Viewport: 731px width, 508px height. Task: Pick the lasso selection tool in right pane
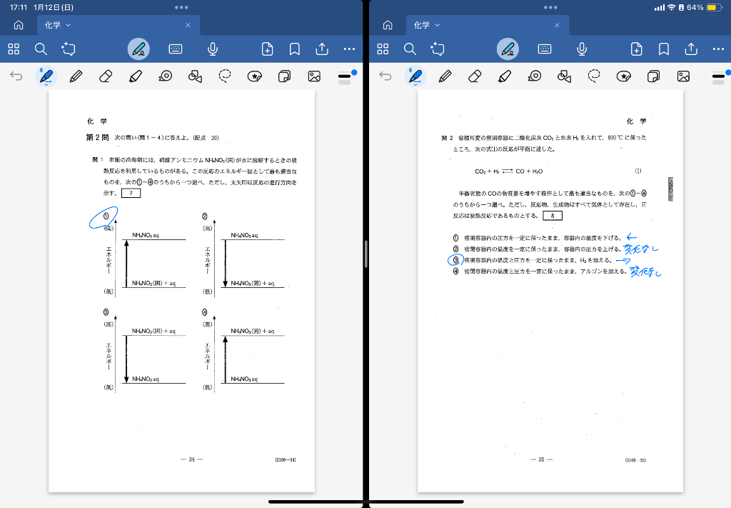(x=594, y=76)
